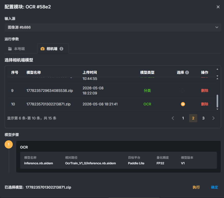This screenshot has width=224, height=198.
Task: Show info icon next to 选择 column header
Action: (x=187, y=72)
